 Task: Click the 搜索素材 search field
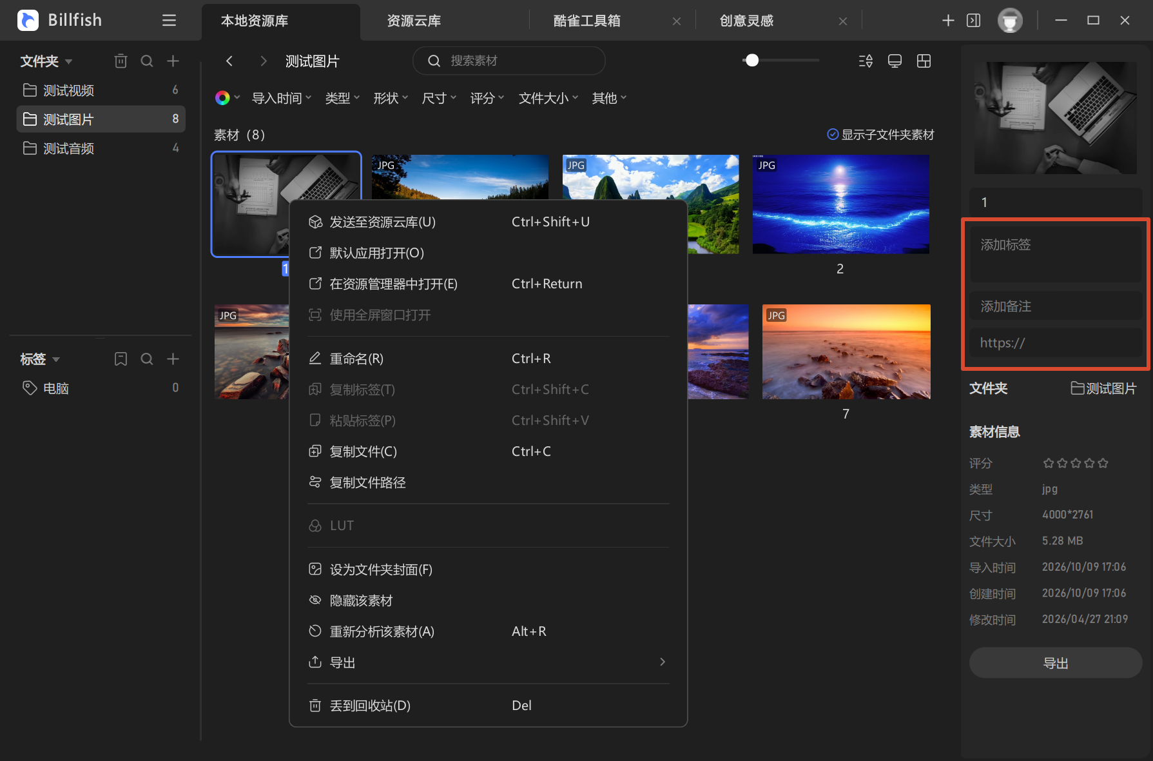pos(509,61)
